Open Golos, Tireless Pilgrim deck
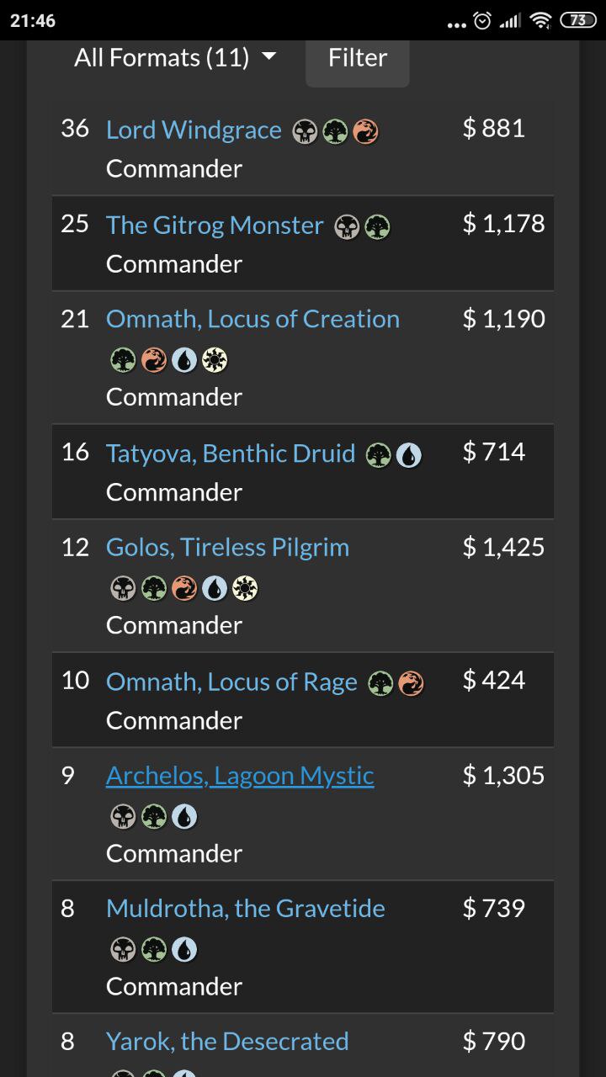606x1077 pixels. [227, 548]
